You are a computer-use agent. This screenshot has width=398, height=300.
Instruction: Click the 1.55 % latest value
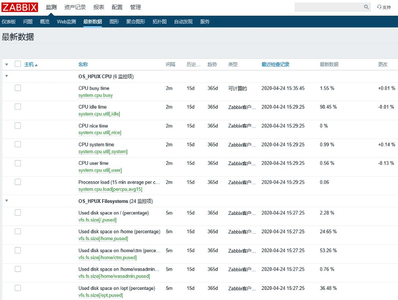pyautogui.click(x=327, y=88)
